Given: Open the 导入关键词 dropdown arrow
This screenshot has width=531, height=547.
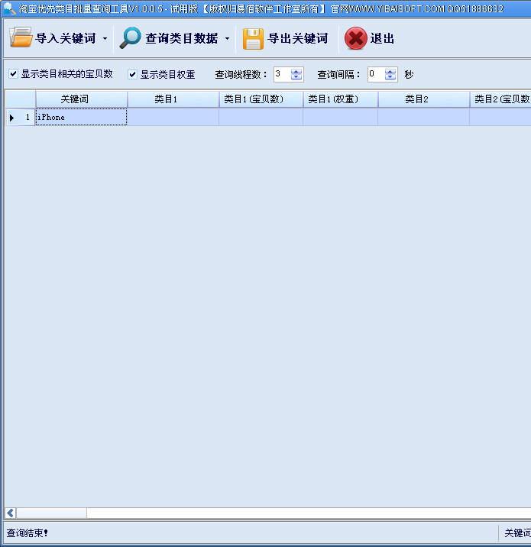Looking at the screenshot, I should pos(105,38).
